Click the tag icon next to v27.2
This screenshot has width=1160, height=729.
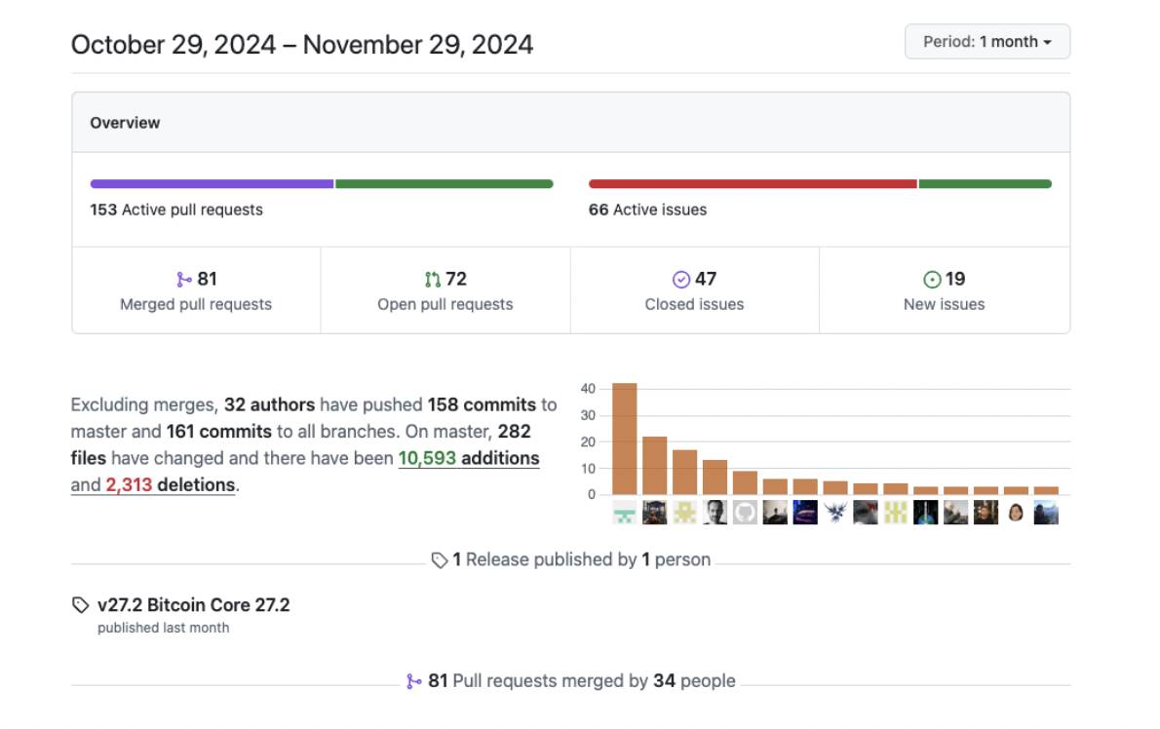pyautogui.click(x=80, y=605)
